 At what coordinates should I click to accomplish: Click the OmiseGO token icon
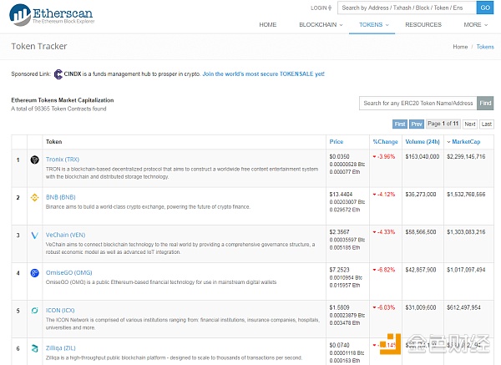tap(34, 273)
